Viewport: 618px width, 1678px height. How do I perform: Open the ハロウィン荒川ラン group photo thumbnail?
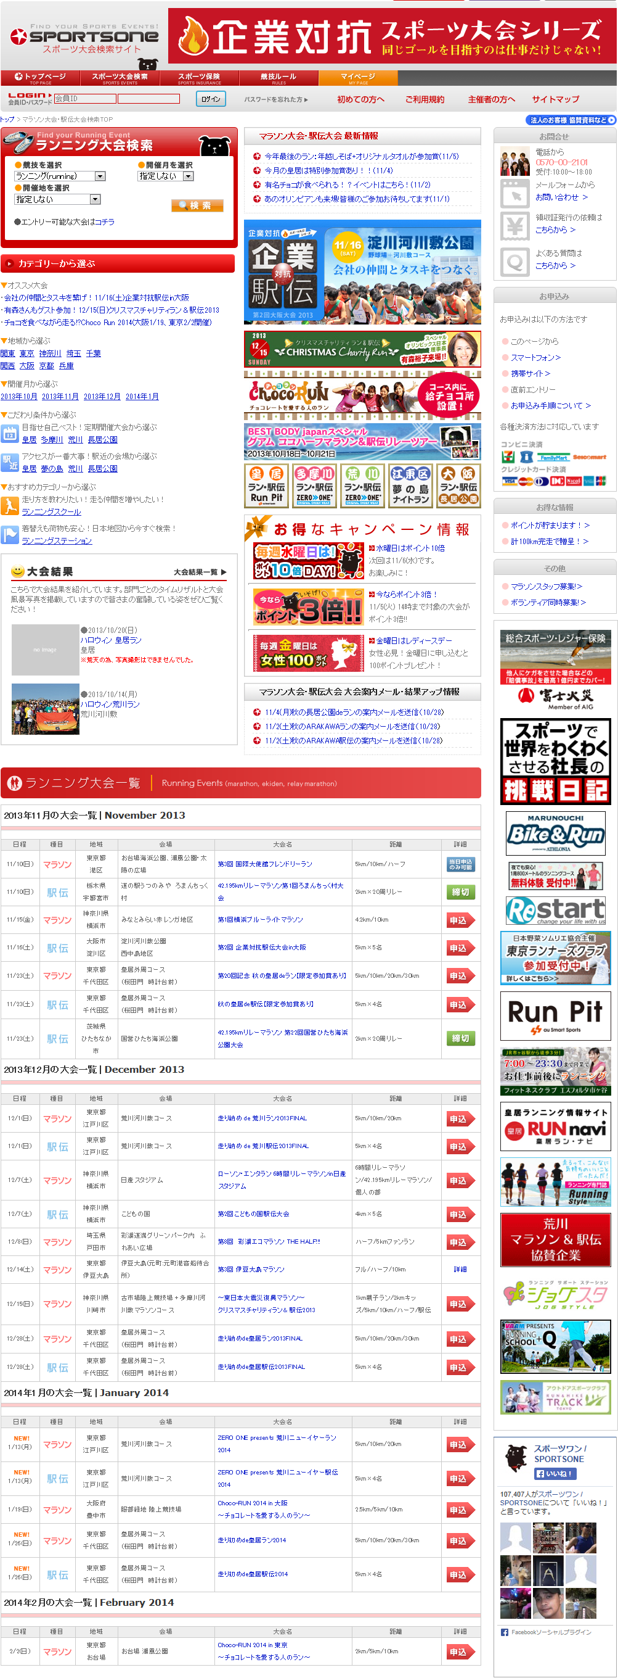coord(45,709)
